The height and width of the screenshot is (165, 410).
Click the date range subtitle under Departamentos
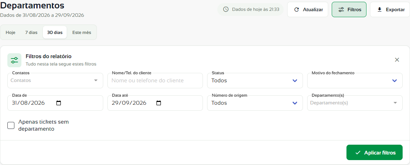42,15
